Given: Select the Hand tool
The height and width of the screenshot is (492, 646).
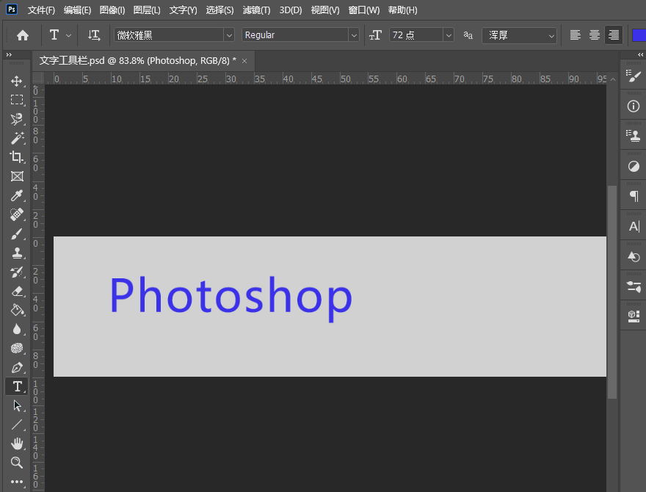Looking at the screenshot, I should click(16, 444).
